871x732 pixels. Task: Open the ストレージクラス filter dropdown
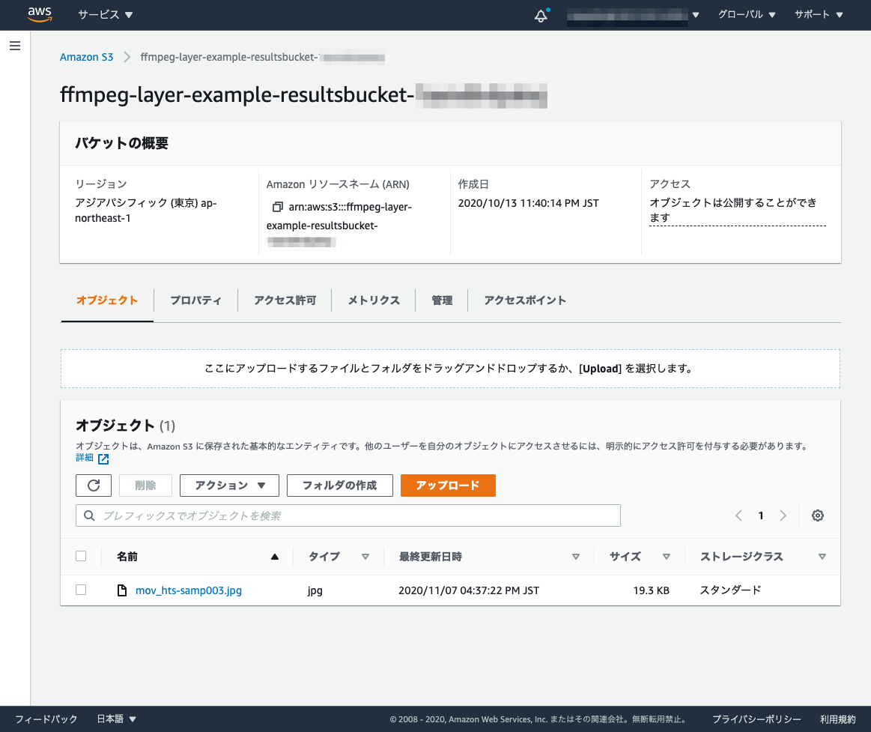click(822, 556)
